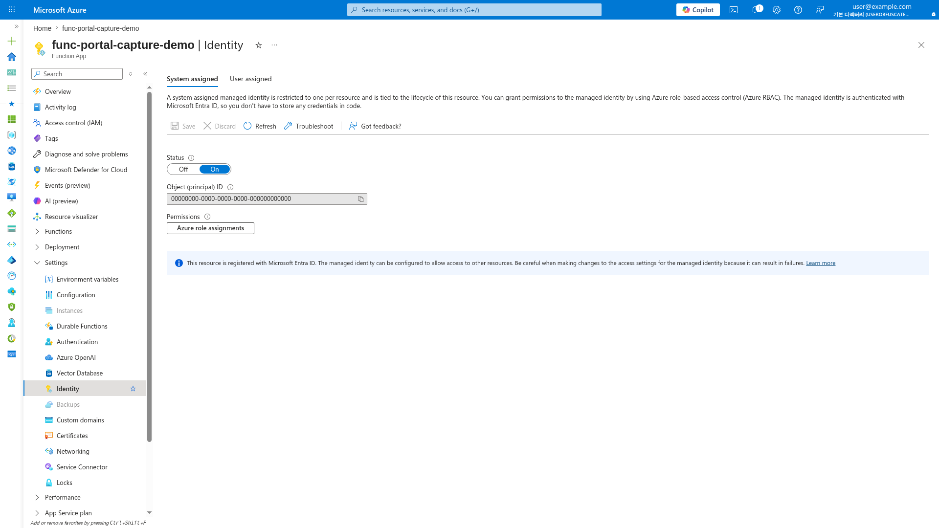Screen dimensions: 939x528
Task: Click the global search resources box
Action: [474, 10]
